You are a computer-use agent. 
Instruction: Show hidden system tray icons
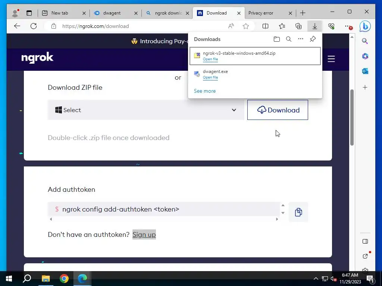[316, 279]
